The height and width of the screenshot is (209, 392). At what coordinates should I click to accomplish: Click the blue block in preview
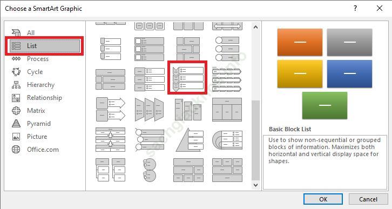pos(349,73)
